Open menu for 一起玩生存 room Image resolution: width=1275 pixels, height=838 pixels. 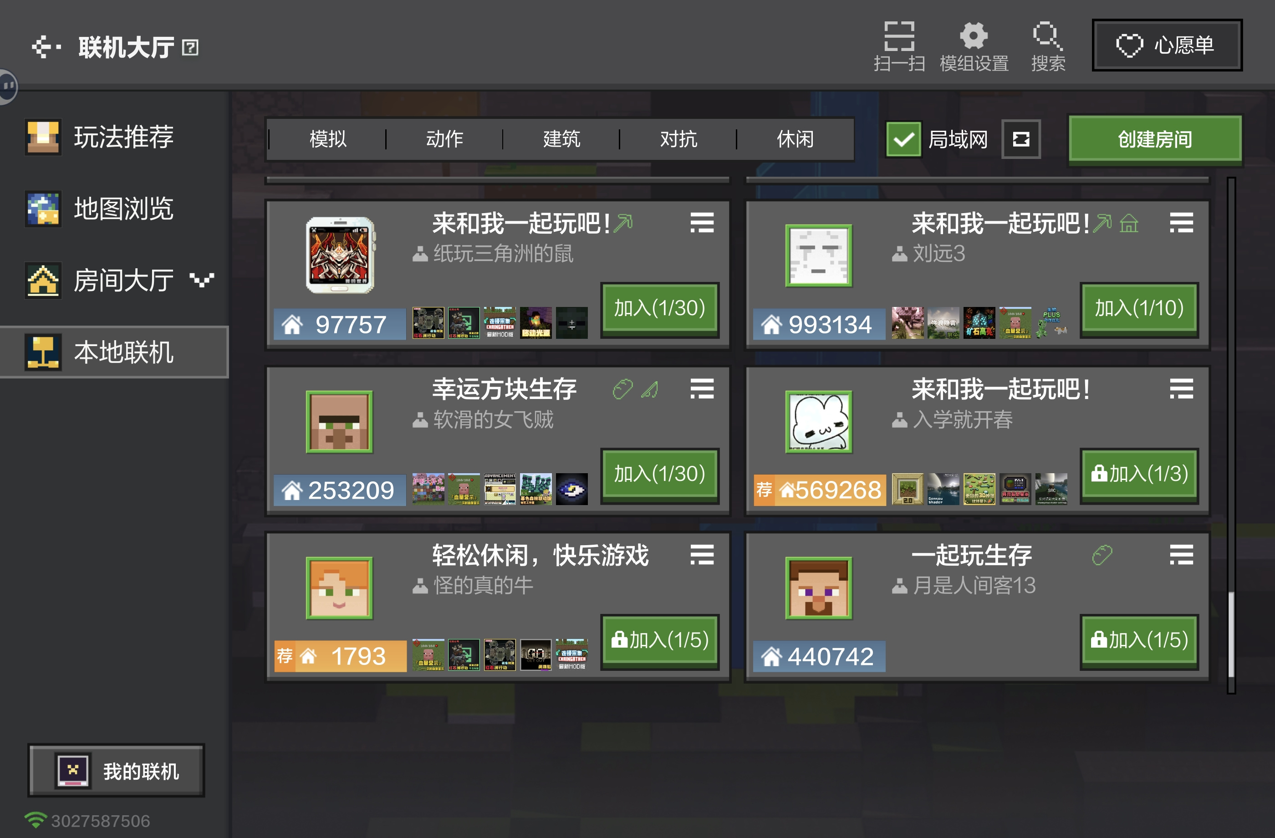tap(1181, 555)
